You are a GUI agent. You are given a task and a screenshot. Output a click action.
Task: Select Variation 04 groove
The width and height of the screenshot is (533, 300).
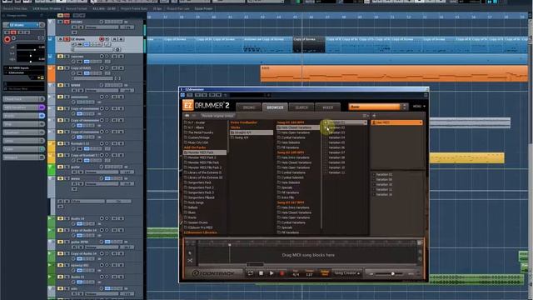tap(336, 137)
